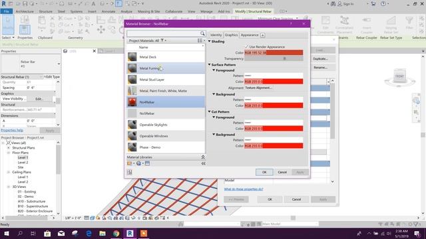Screen dimensions: 426x239
Task: Open the material list view options icon
Action: tap(200, 40)
